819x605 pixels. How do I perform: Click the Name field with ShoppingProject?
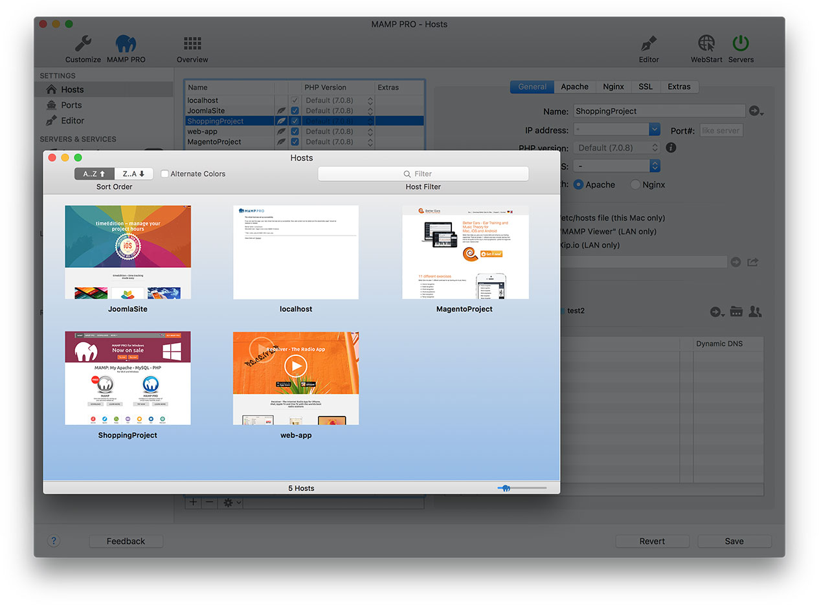pyautogui.click(x=658, y=111)
